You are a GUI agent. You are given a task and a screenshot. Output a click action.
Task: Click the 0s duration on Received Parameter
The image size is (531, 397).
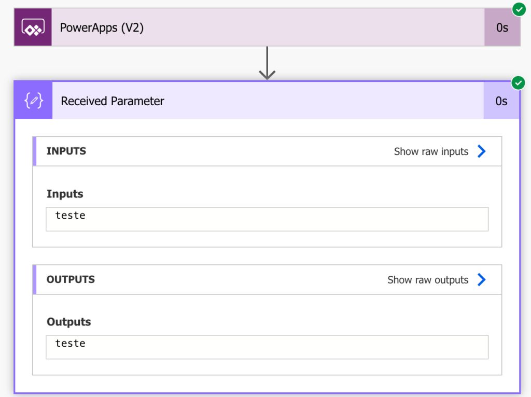click(501, 101)
